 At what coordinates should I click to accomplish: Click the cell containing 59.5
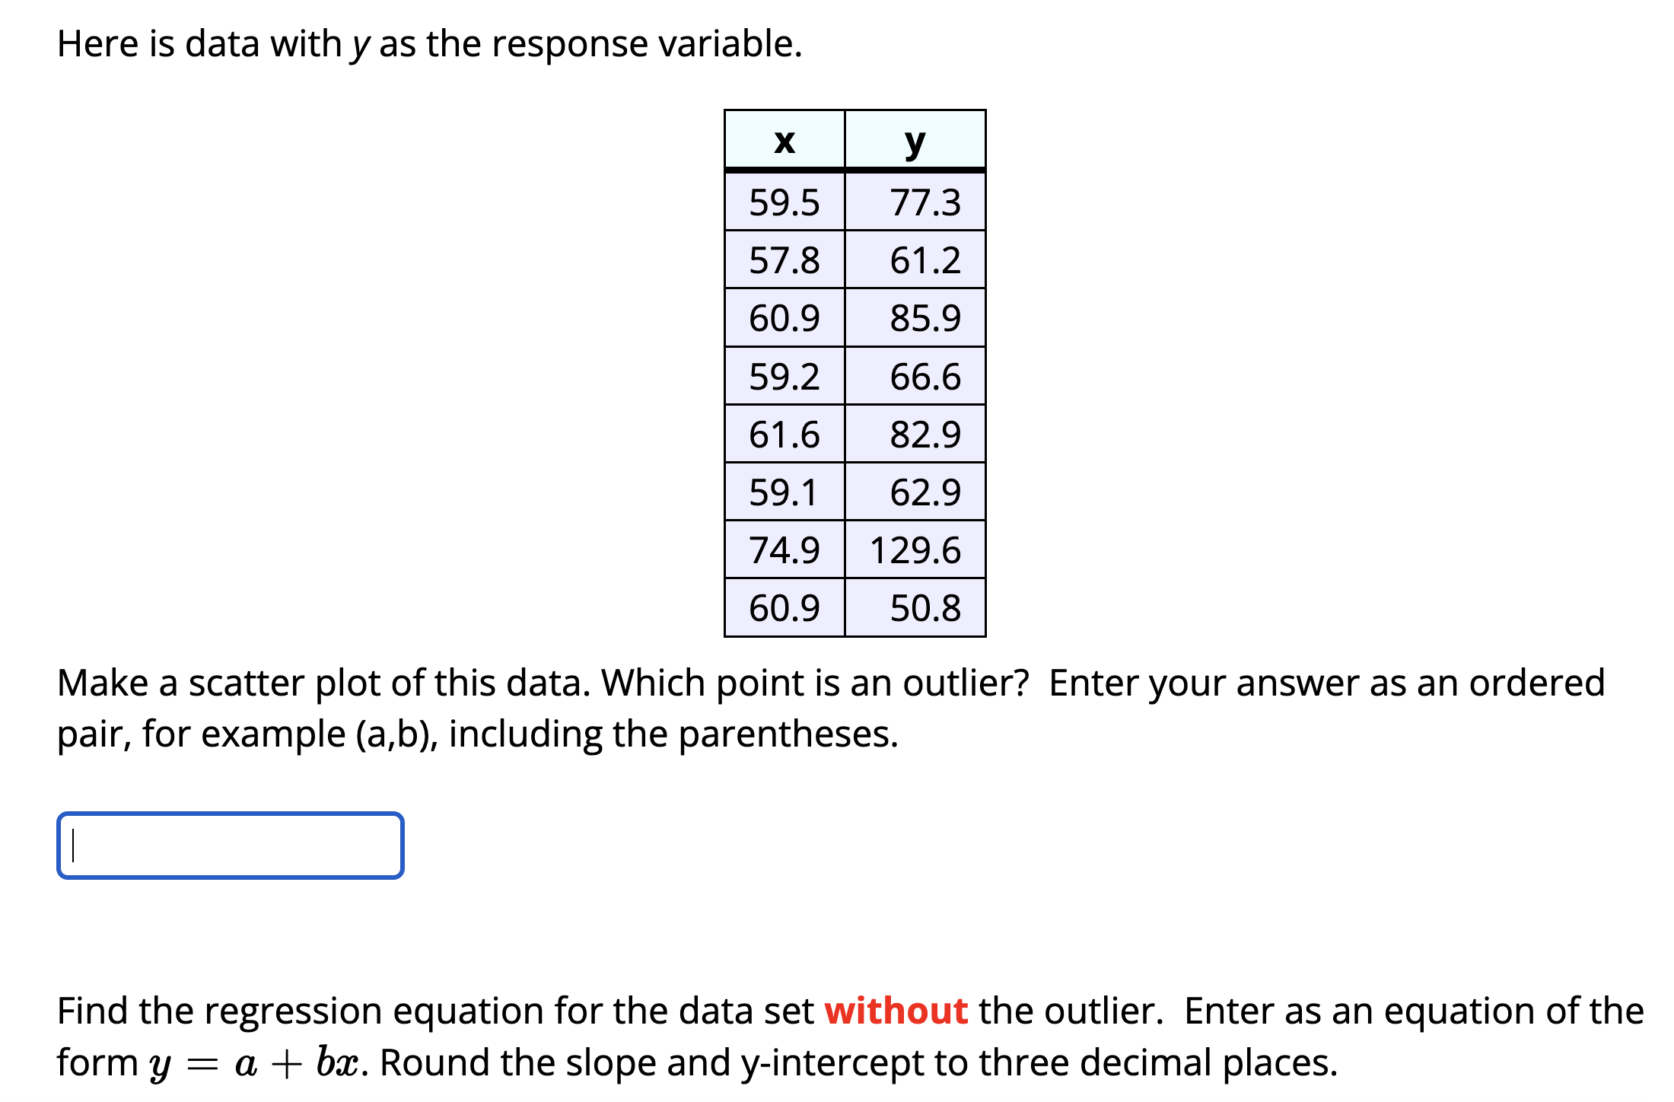click(x=784, y=202)
